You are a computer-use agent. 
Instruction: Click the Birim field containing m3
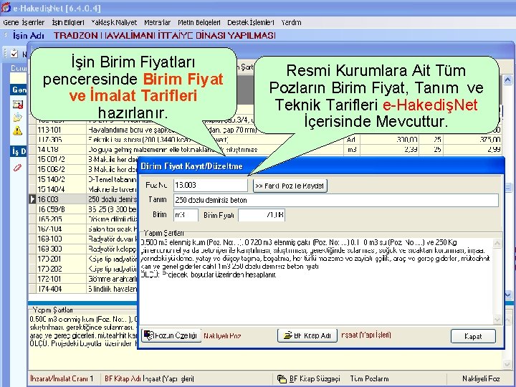pos(186,215)
